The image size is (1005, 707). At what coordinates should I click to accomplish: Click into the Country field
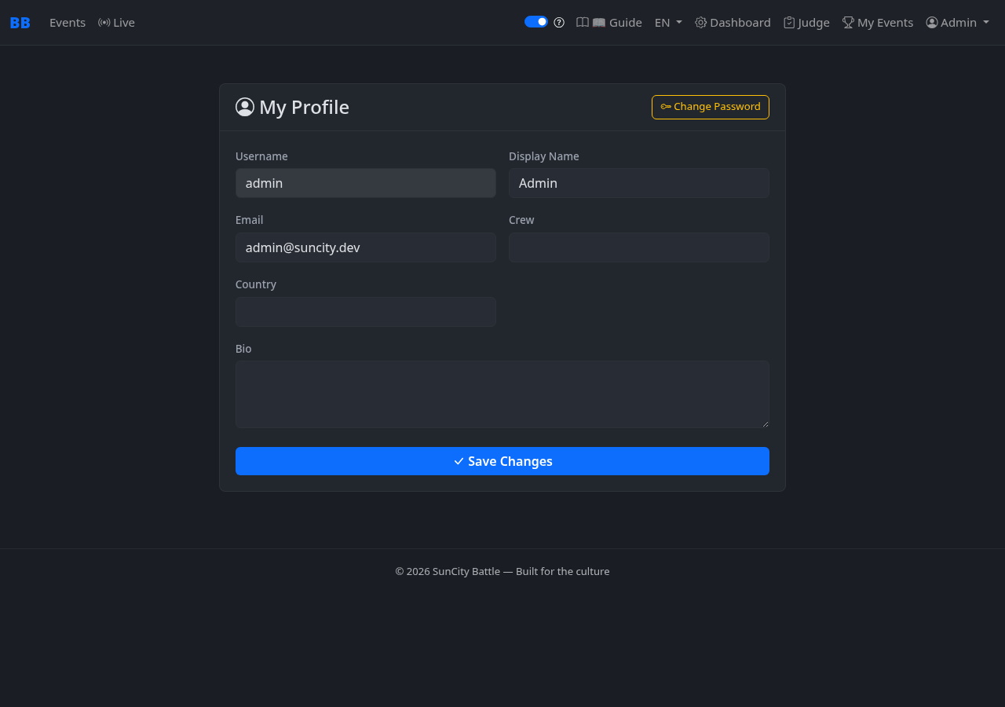(366, 312)
